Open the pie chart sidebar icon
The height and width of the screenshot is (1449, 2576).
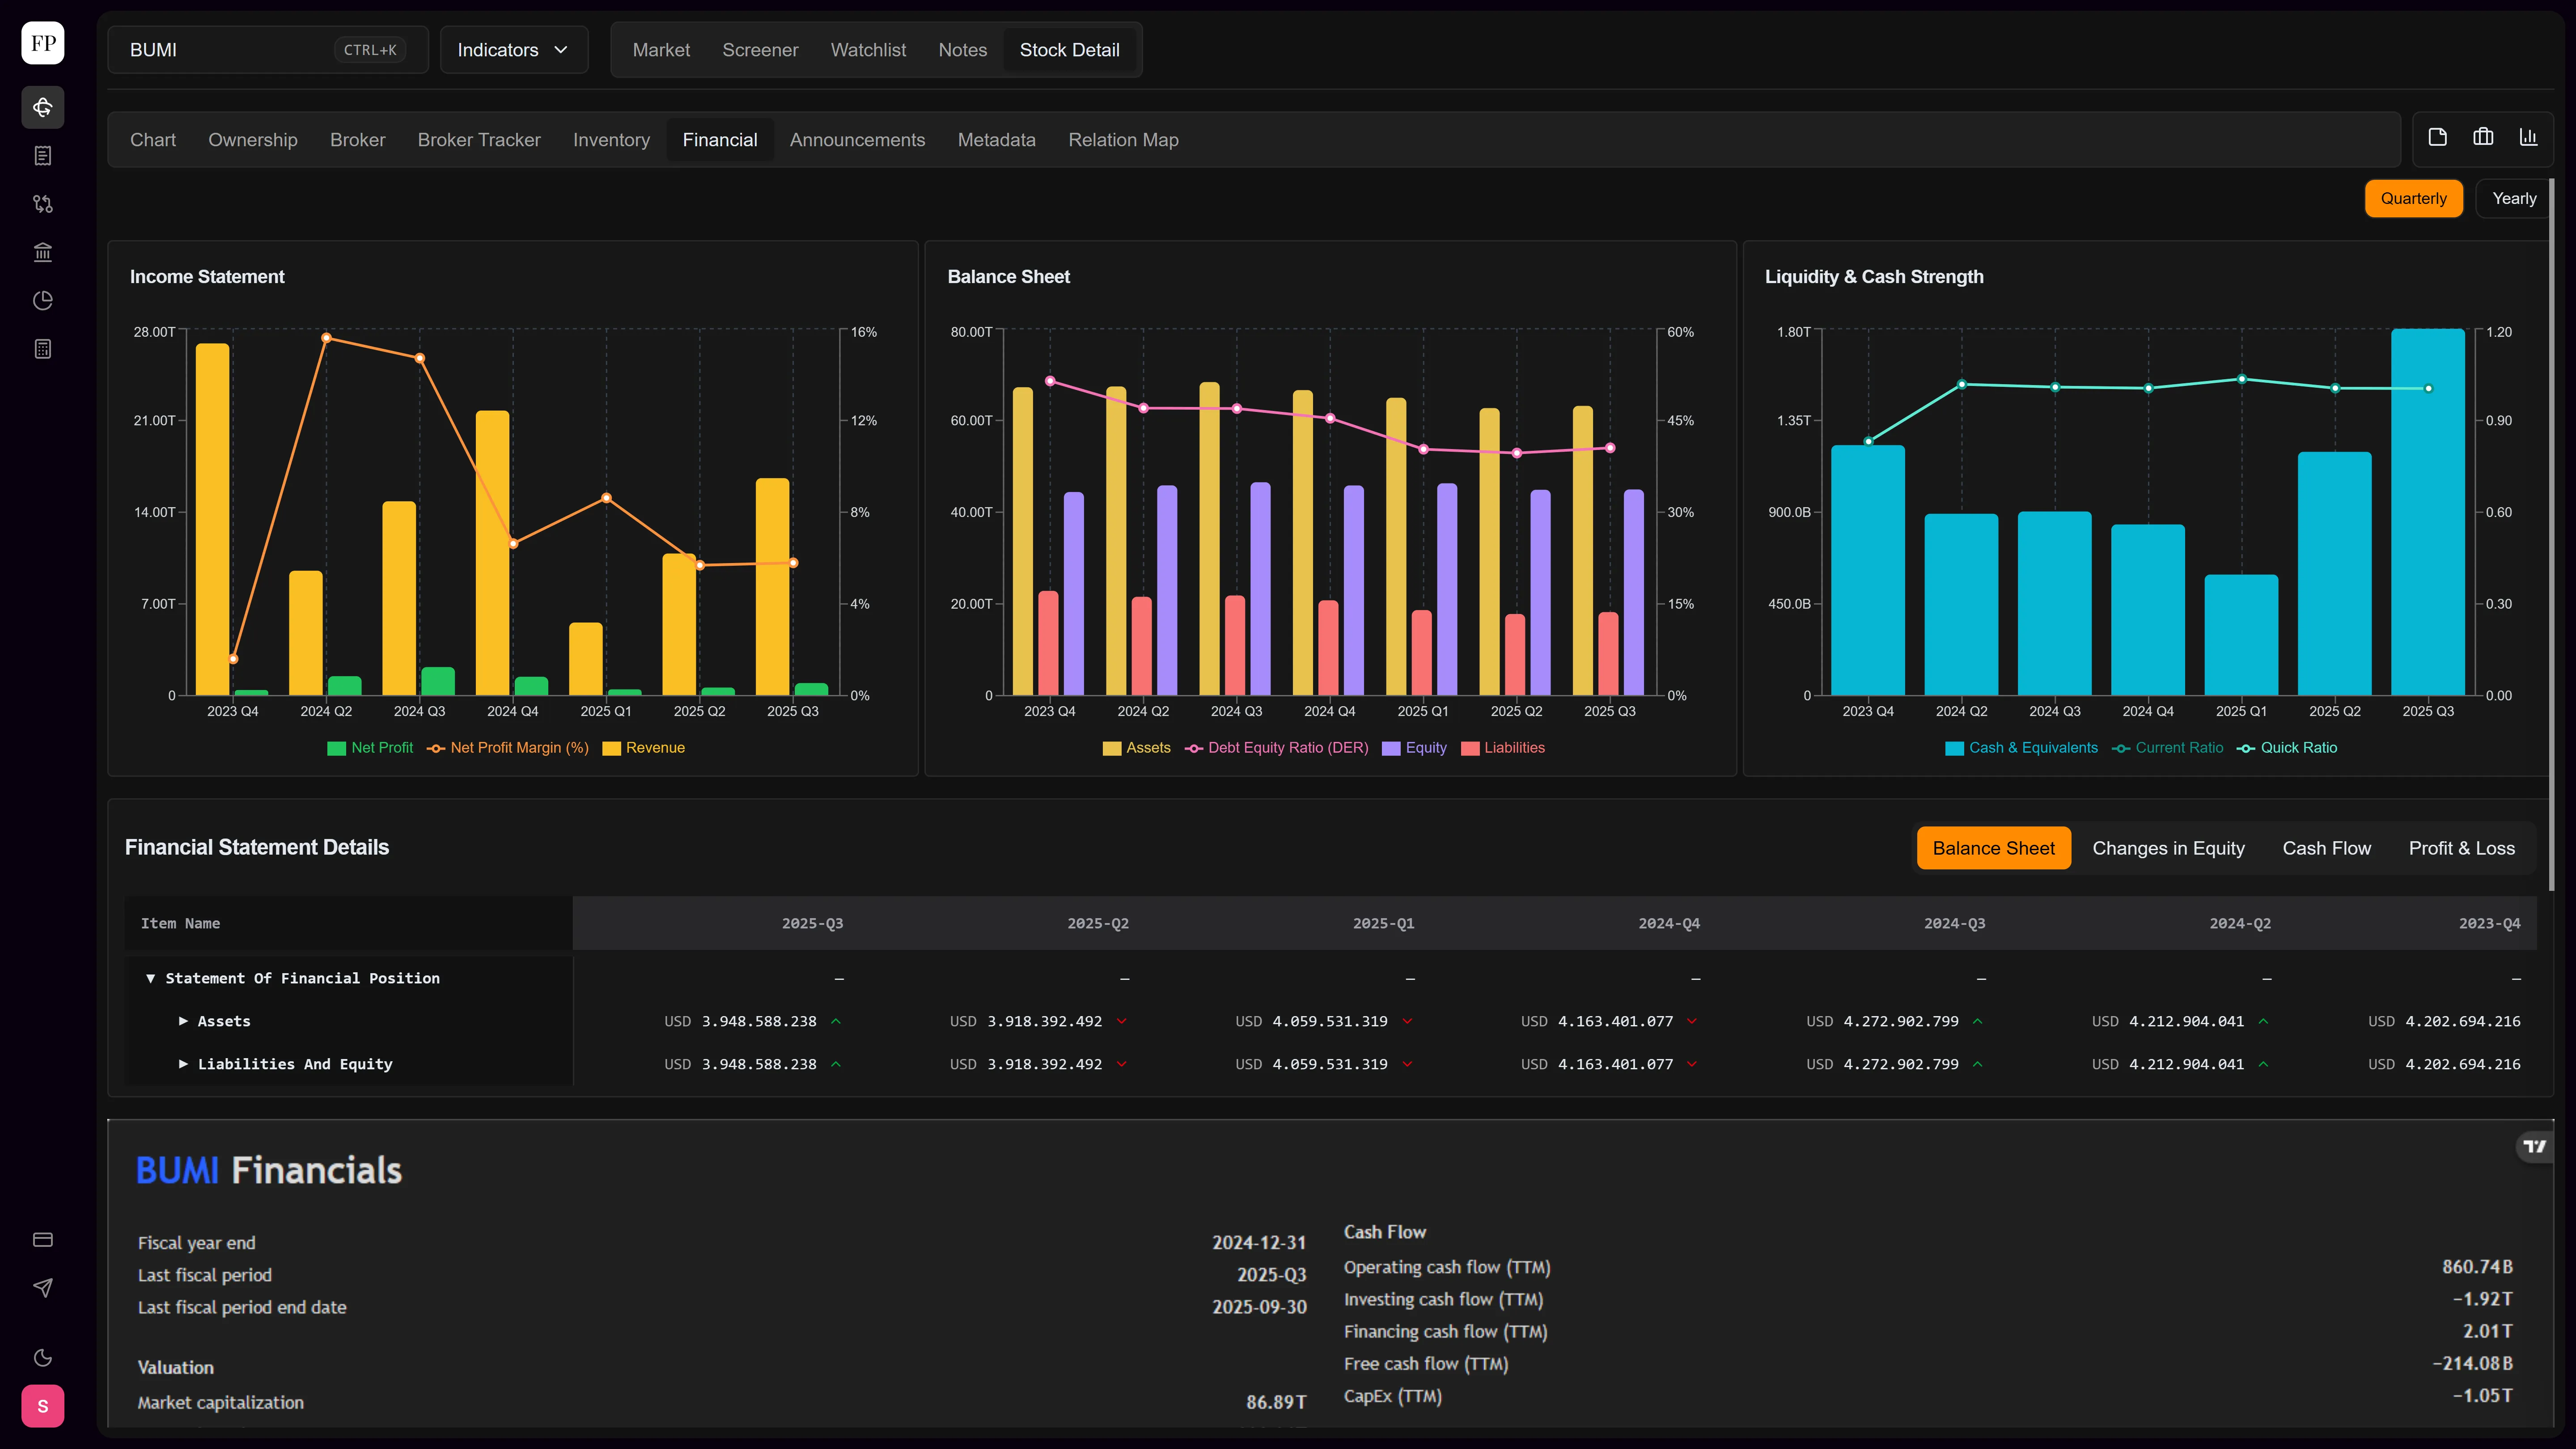click(x=43, y=300)
